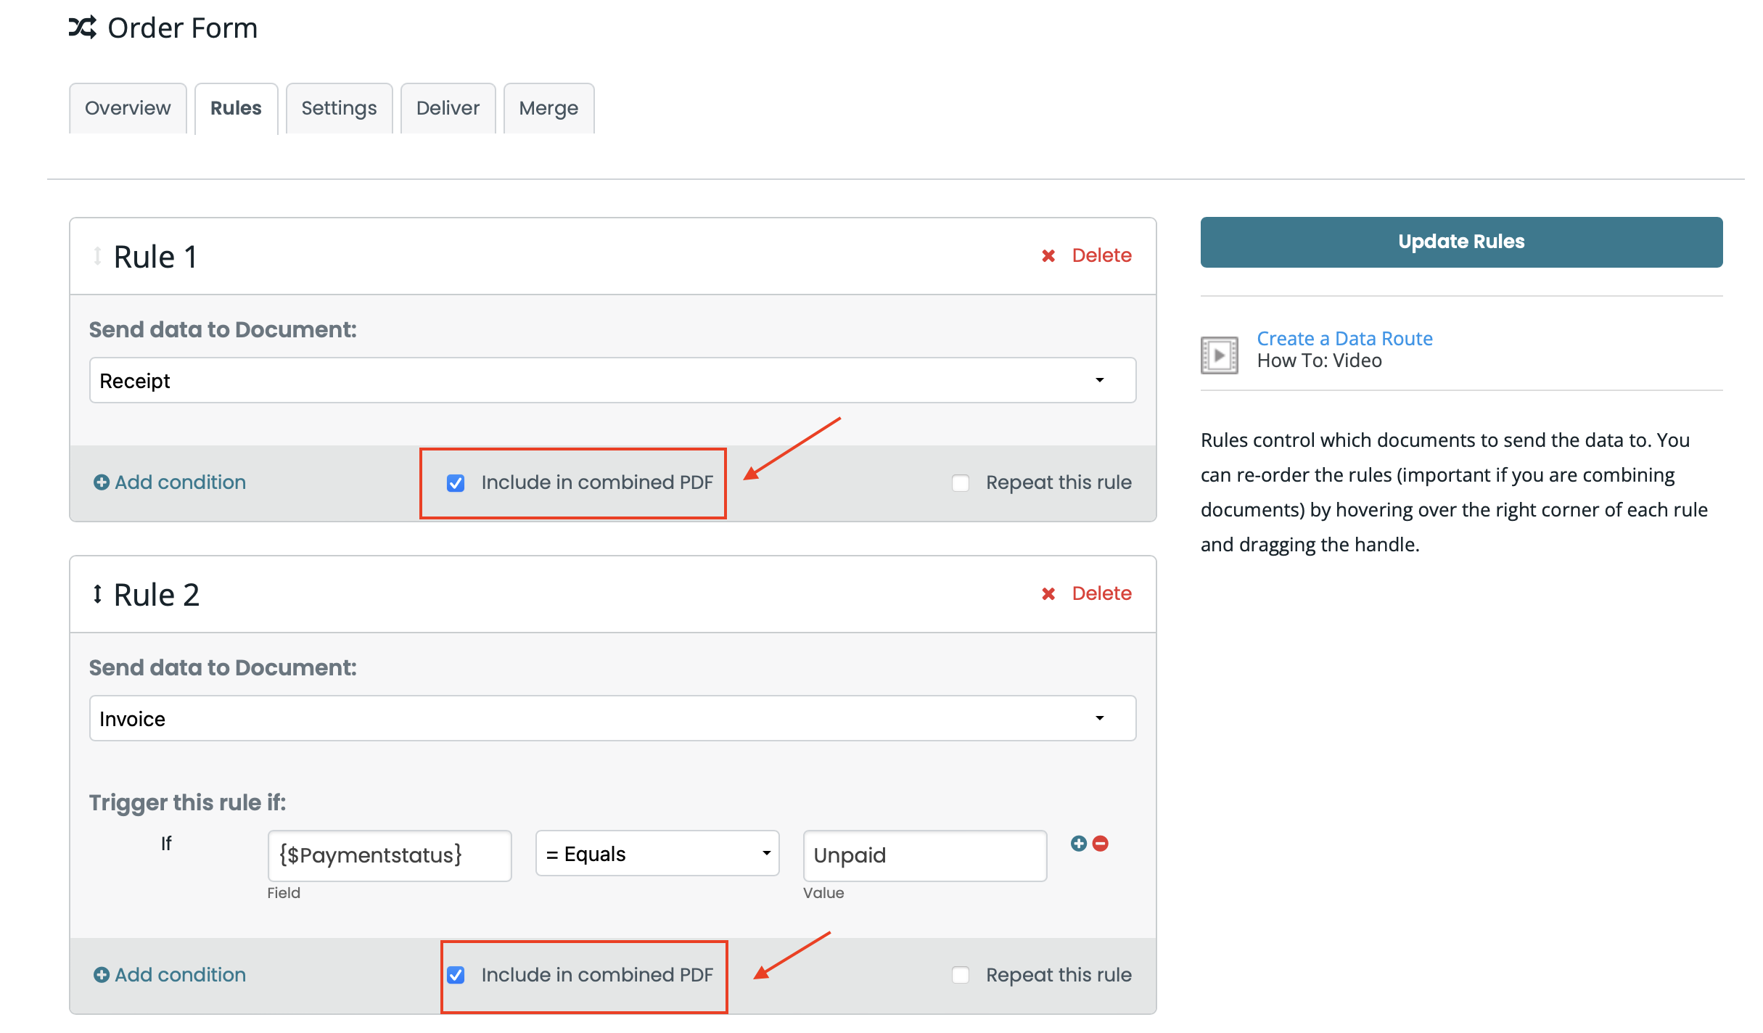Click the plus icon to add condition row
This screenshot has height=1033, width=1763.
(x=1078, y=843)
